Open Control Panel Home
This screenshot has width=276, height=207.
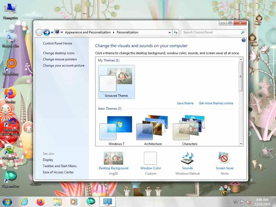[x=57, y=43]
